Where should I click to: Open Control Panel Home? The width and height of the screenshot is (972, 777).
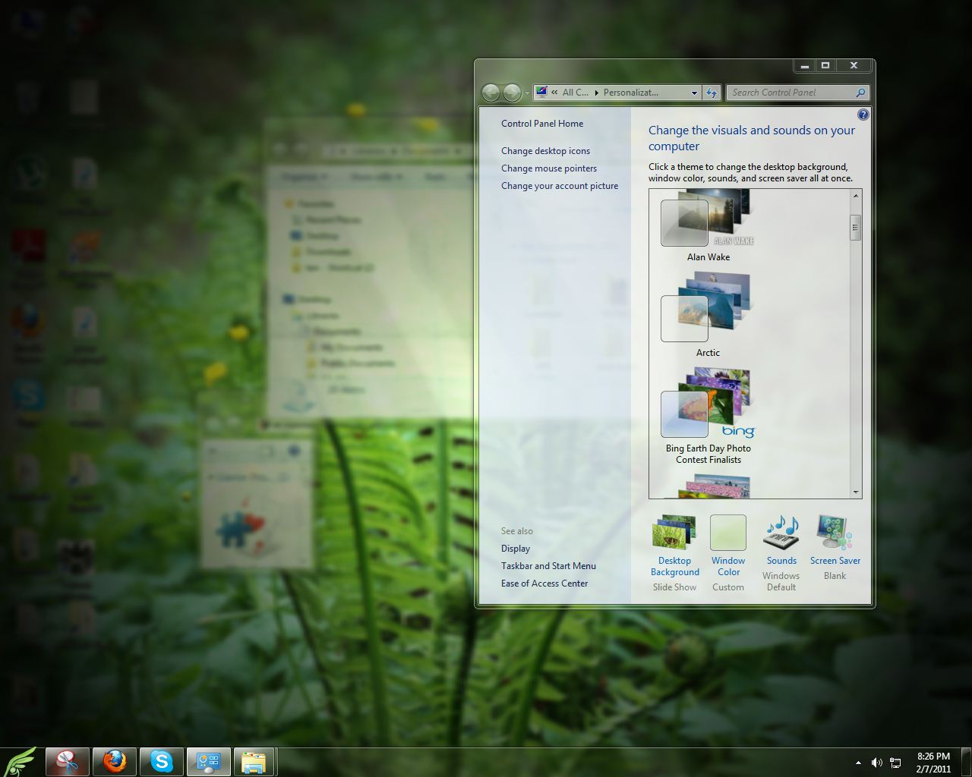pos(541,123)
